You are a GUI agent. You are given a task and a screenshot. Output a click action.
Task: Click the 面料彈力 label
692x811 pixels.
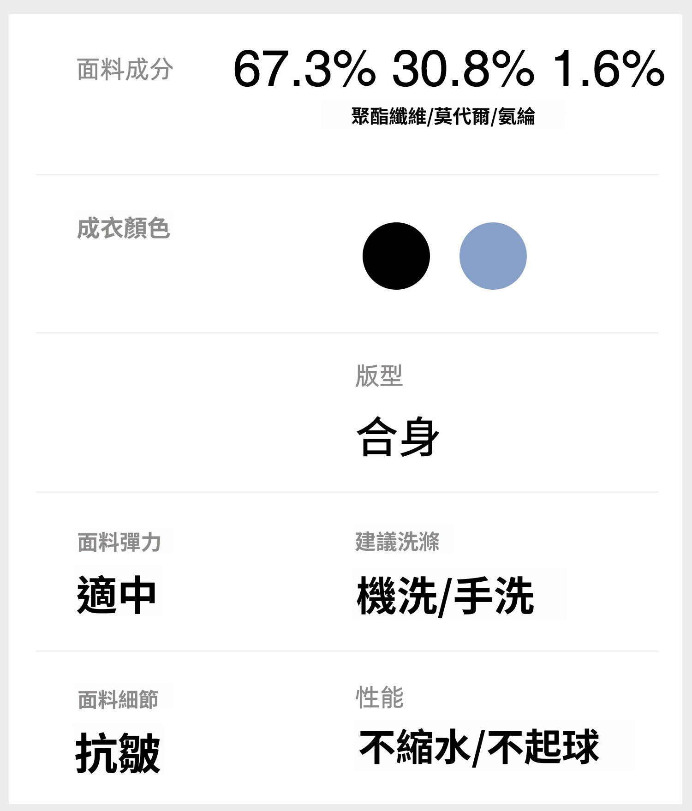[119, 542]
